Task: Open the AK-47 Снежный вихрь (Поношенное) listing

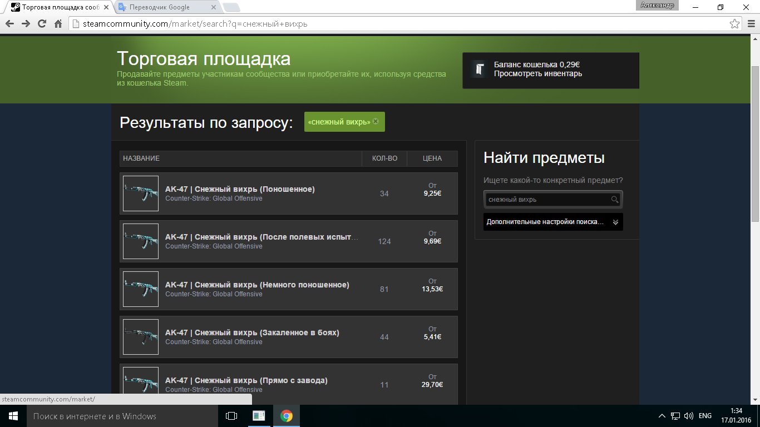Action: (x=289, y=193)
